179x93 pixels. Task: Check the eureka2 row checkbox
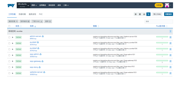(9, 49)
